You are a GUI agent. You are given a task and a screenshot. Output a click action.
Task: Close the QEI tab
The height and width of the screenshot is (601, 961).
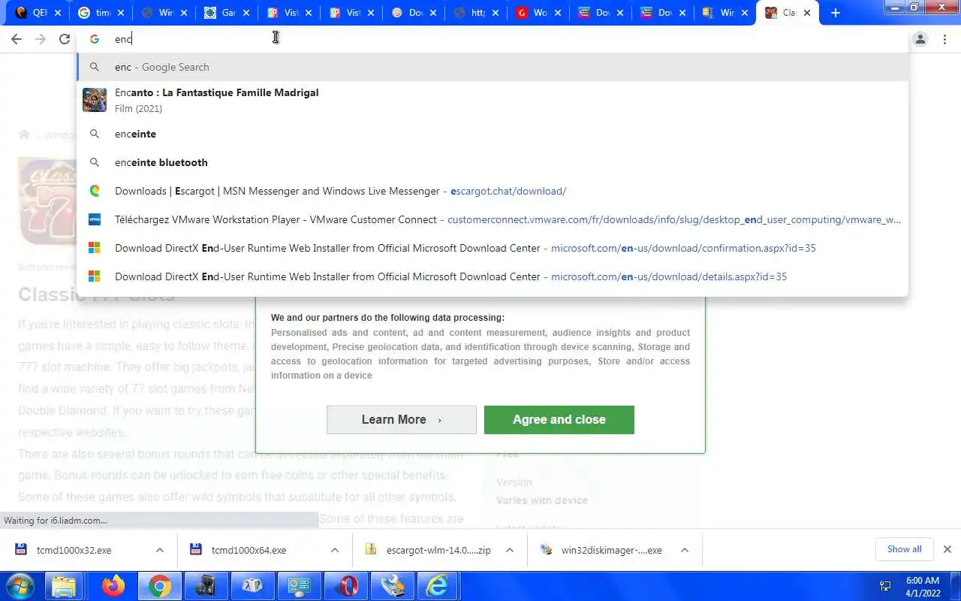pos(59,13)
